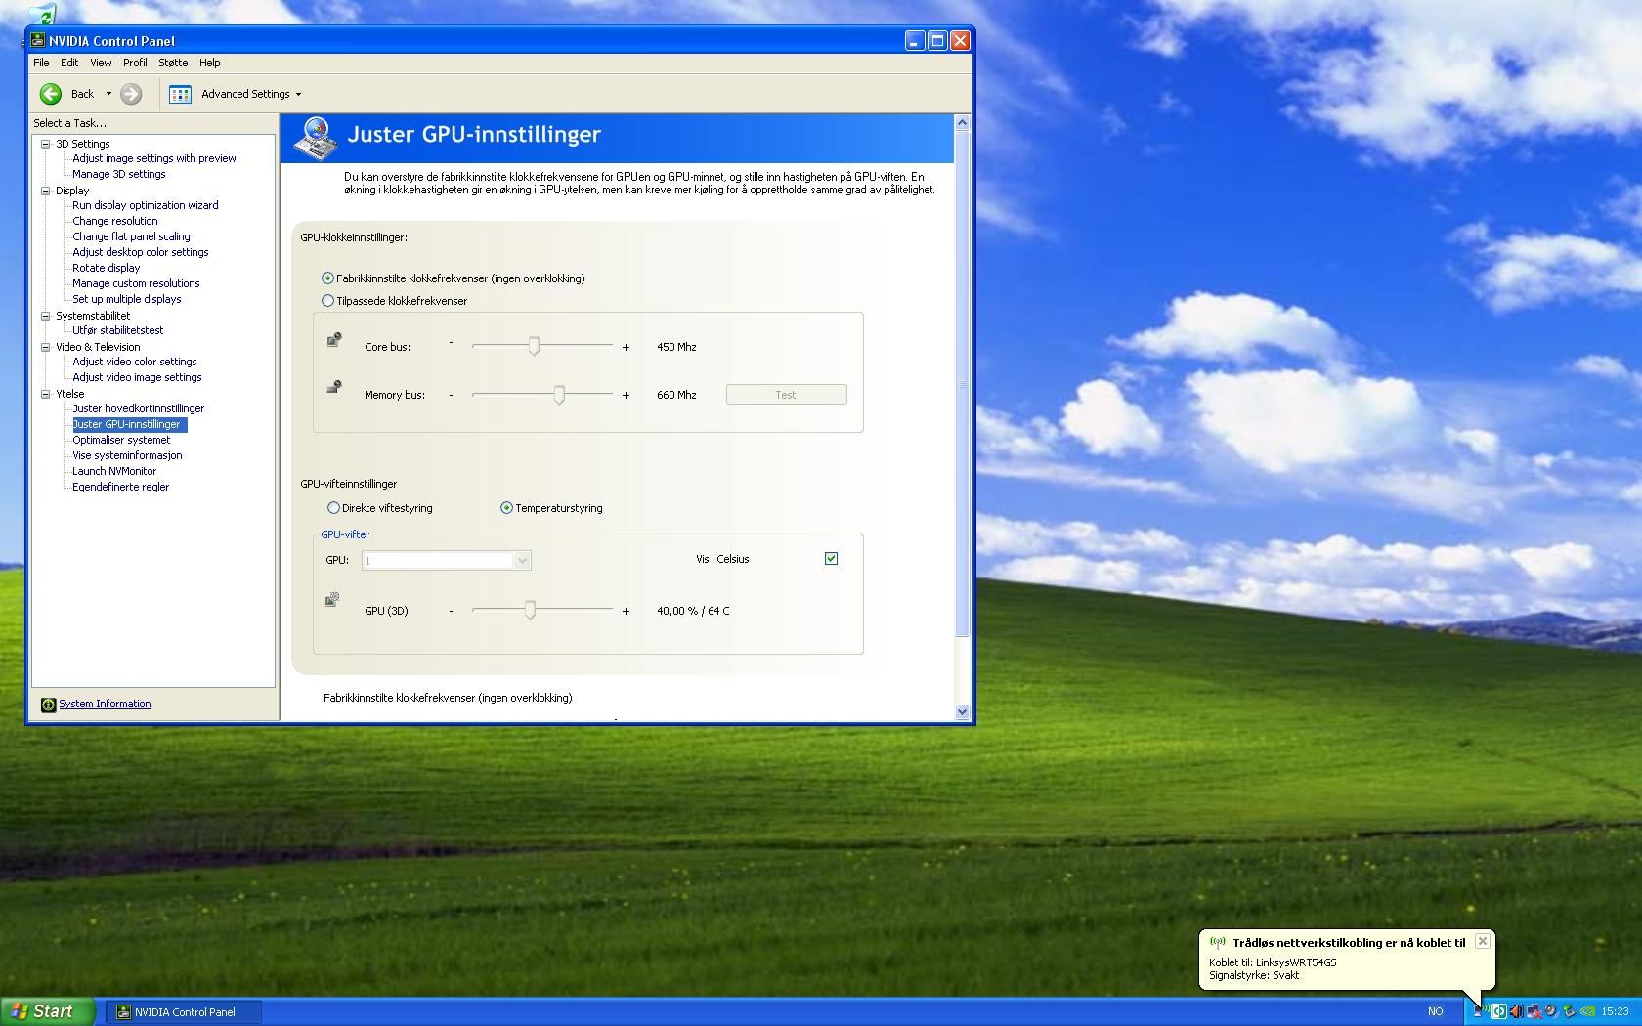
Task: Open Adjust video image settings
Action: 137,377
